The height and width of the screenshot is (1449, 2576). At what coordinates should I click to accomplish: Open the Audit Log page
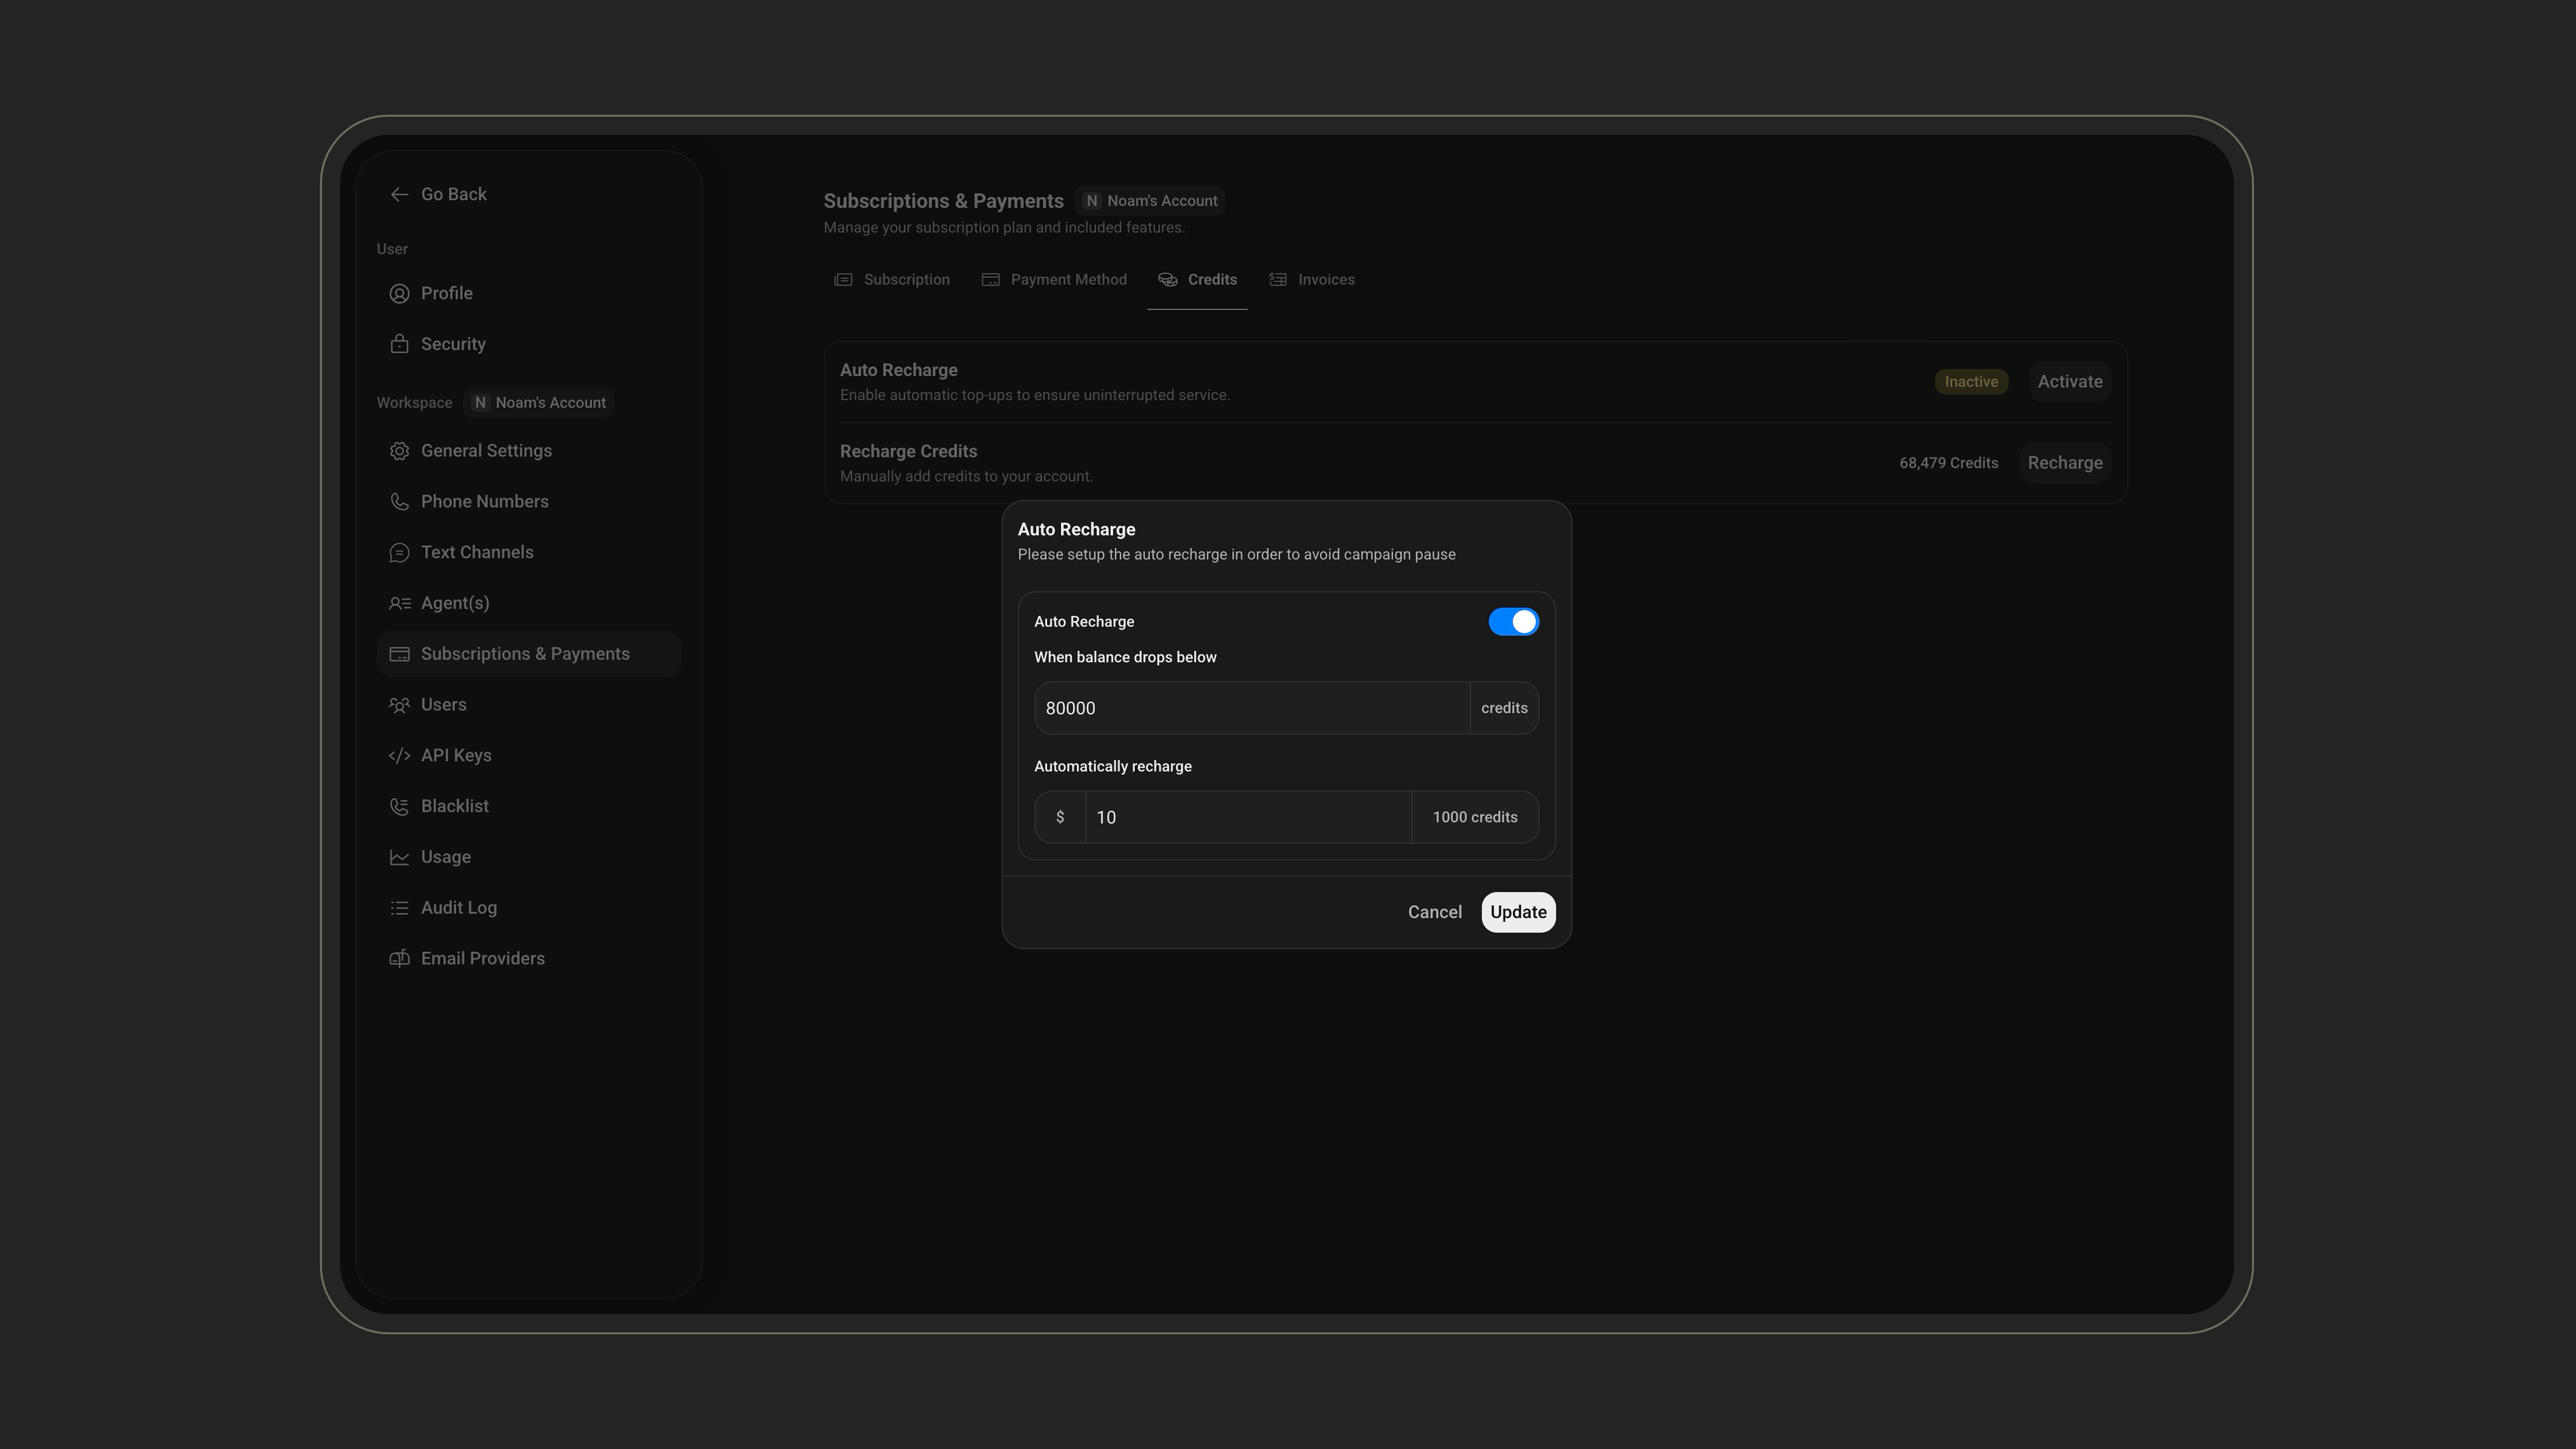(x=529, y=908)
